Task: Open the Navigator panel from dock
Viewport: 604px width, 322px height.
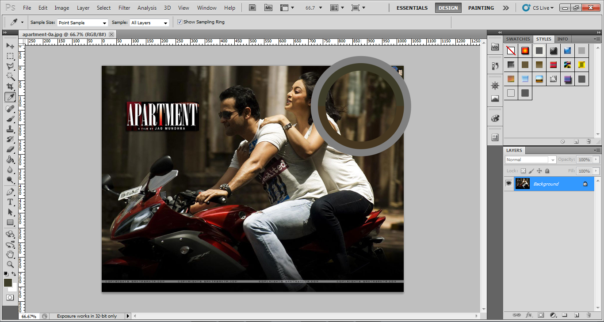Action: pos(495,85)
